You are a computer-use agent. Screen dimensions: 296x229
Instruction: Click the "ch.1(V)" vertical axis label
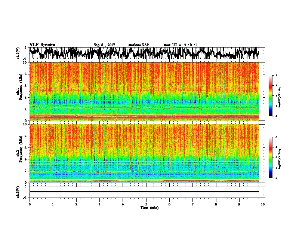pyautogui.click(x=18, y=53)
